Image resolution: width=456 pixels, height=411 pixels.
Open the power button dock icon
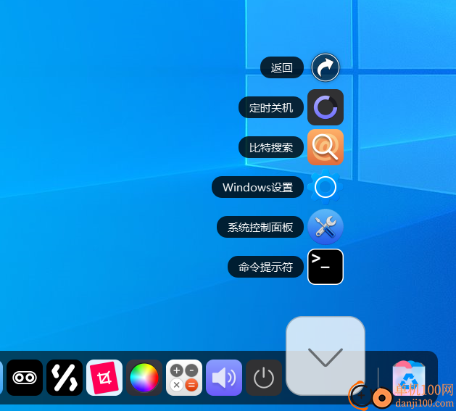(x=264, y=378)
